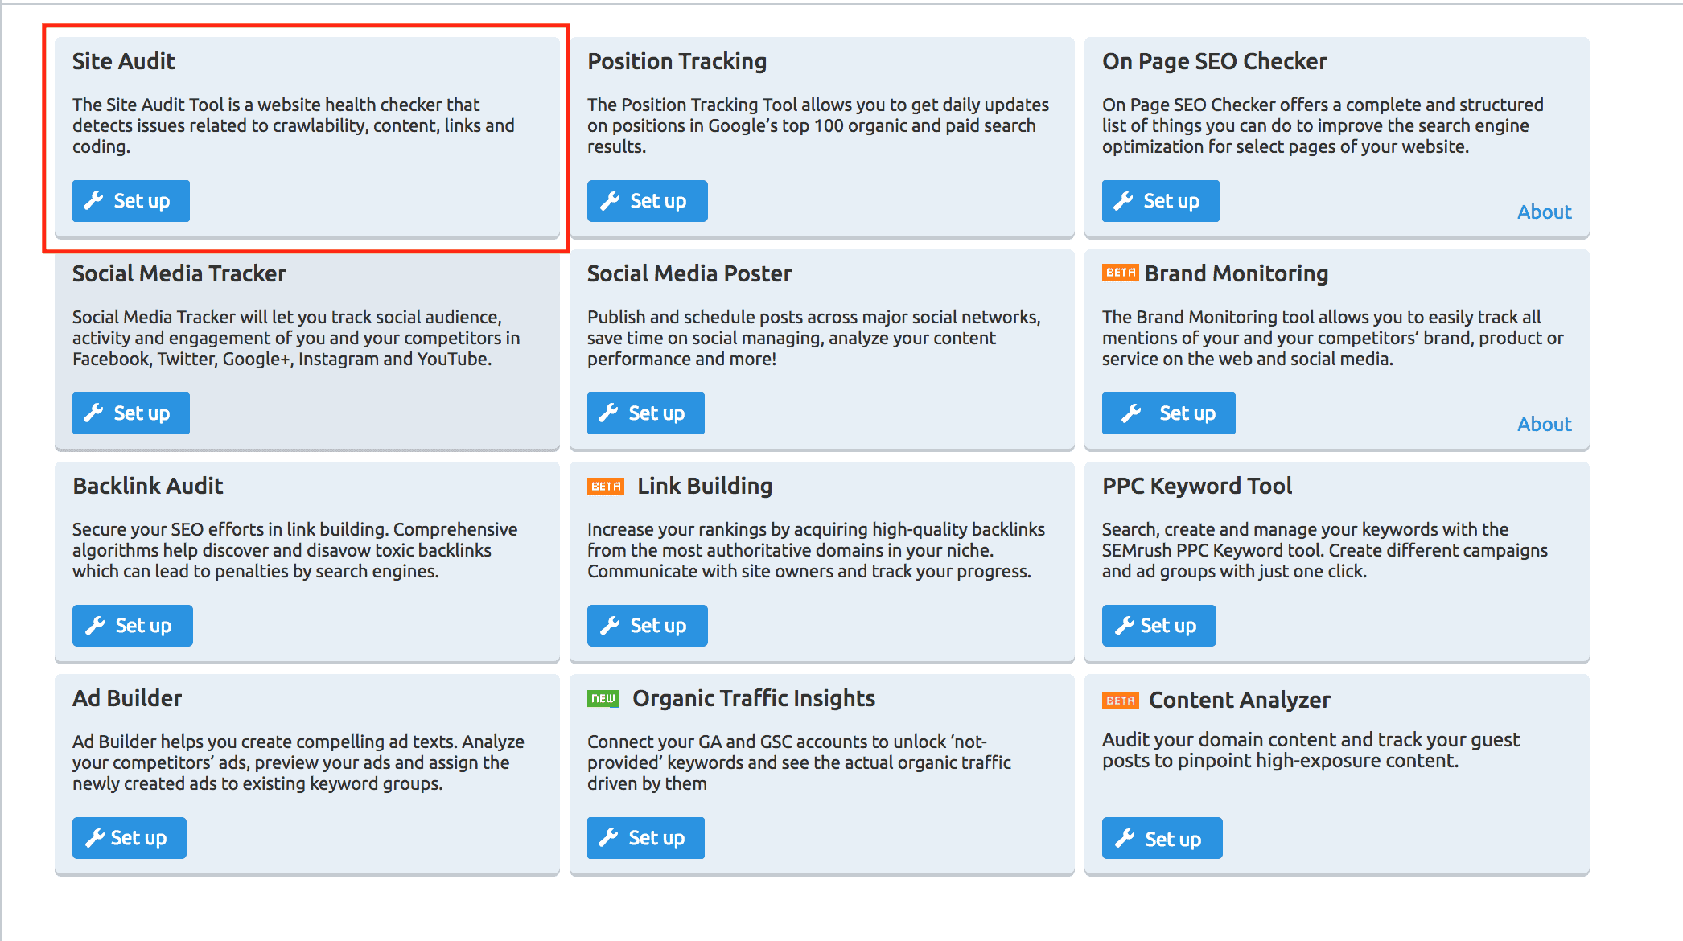This screenshot has height=941, width=1683.
Task: Click the BETA badge next to Link Building
Action: 605,486
